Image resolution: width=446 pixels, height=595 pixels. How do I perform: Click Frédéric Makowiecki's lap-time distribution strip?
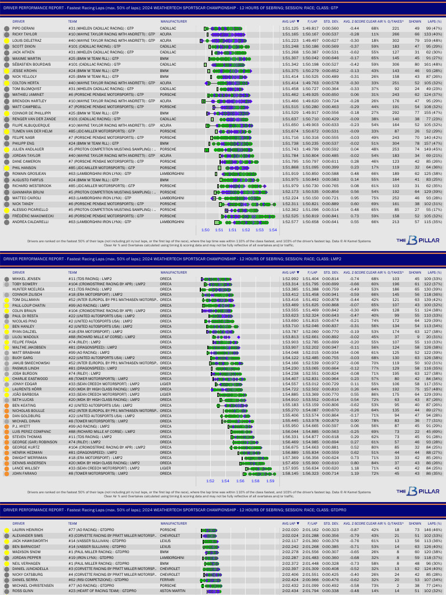point(247,216)
